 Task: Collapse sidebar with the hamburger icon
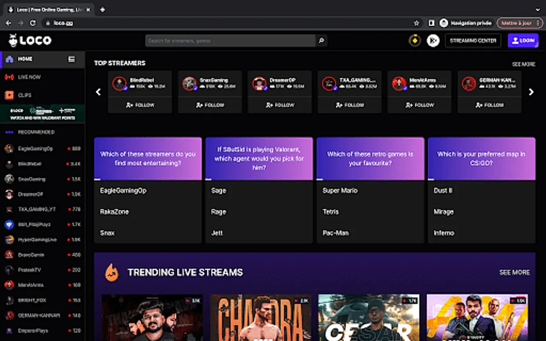(72, 59)
